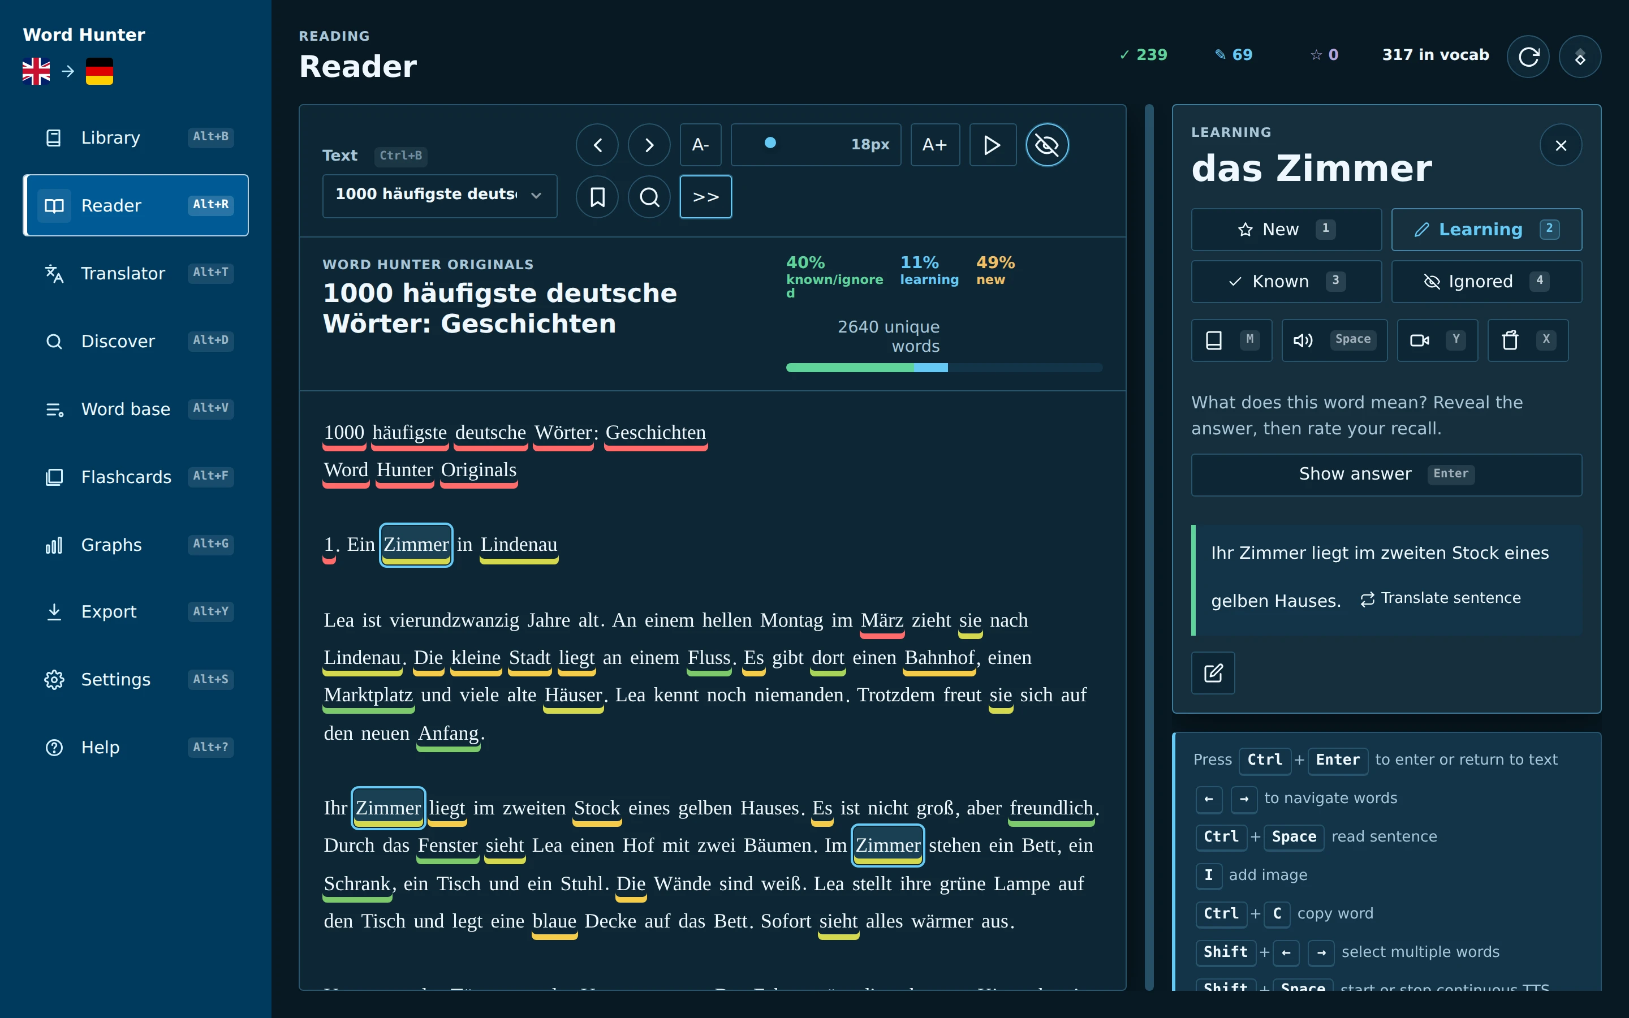
Task: Click the UK flag icon
Action: pos(36,71)
